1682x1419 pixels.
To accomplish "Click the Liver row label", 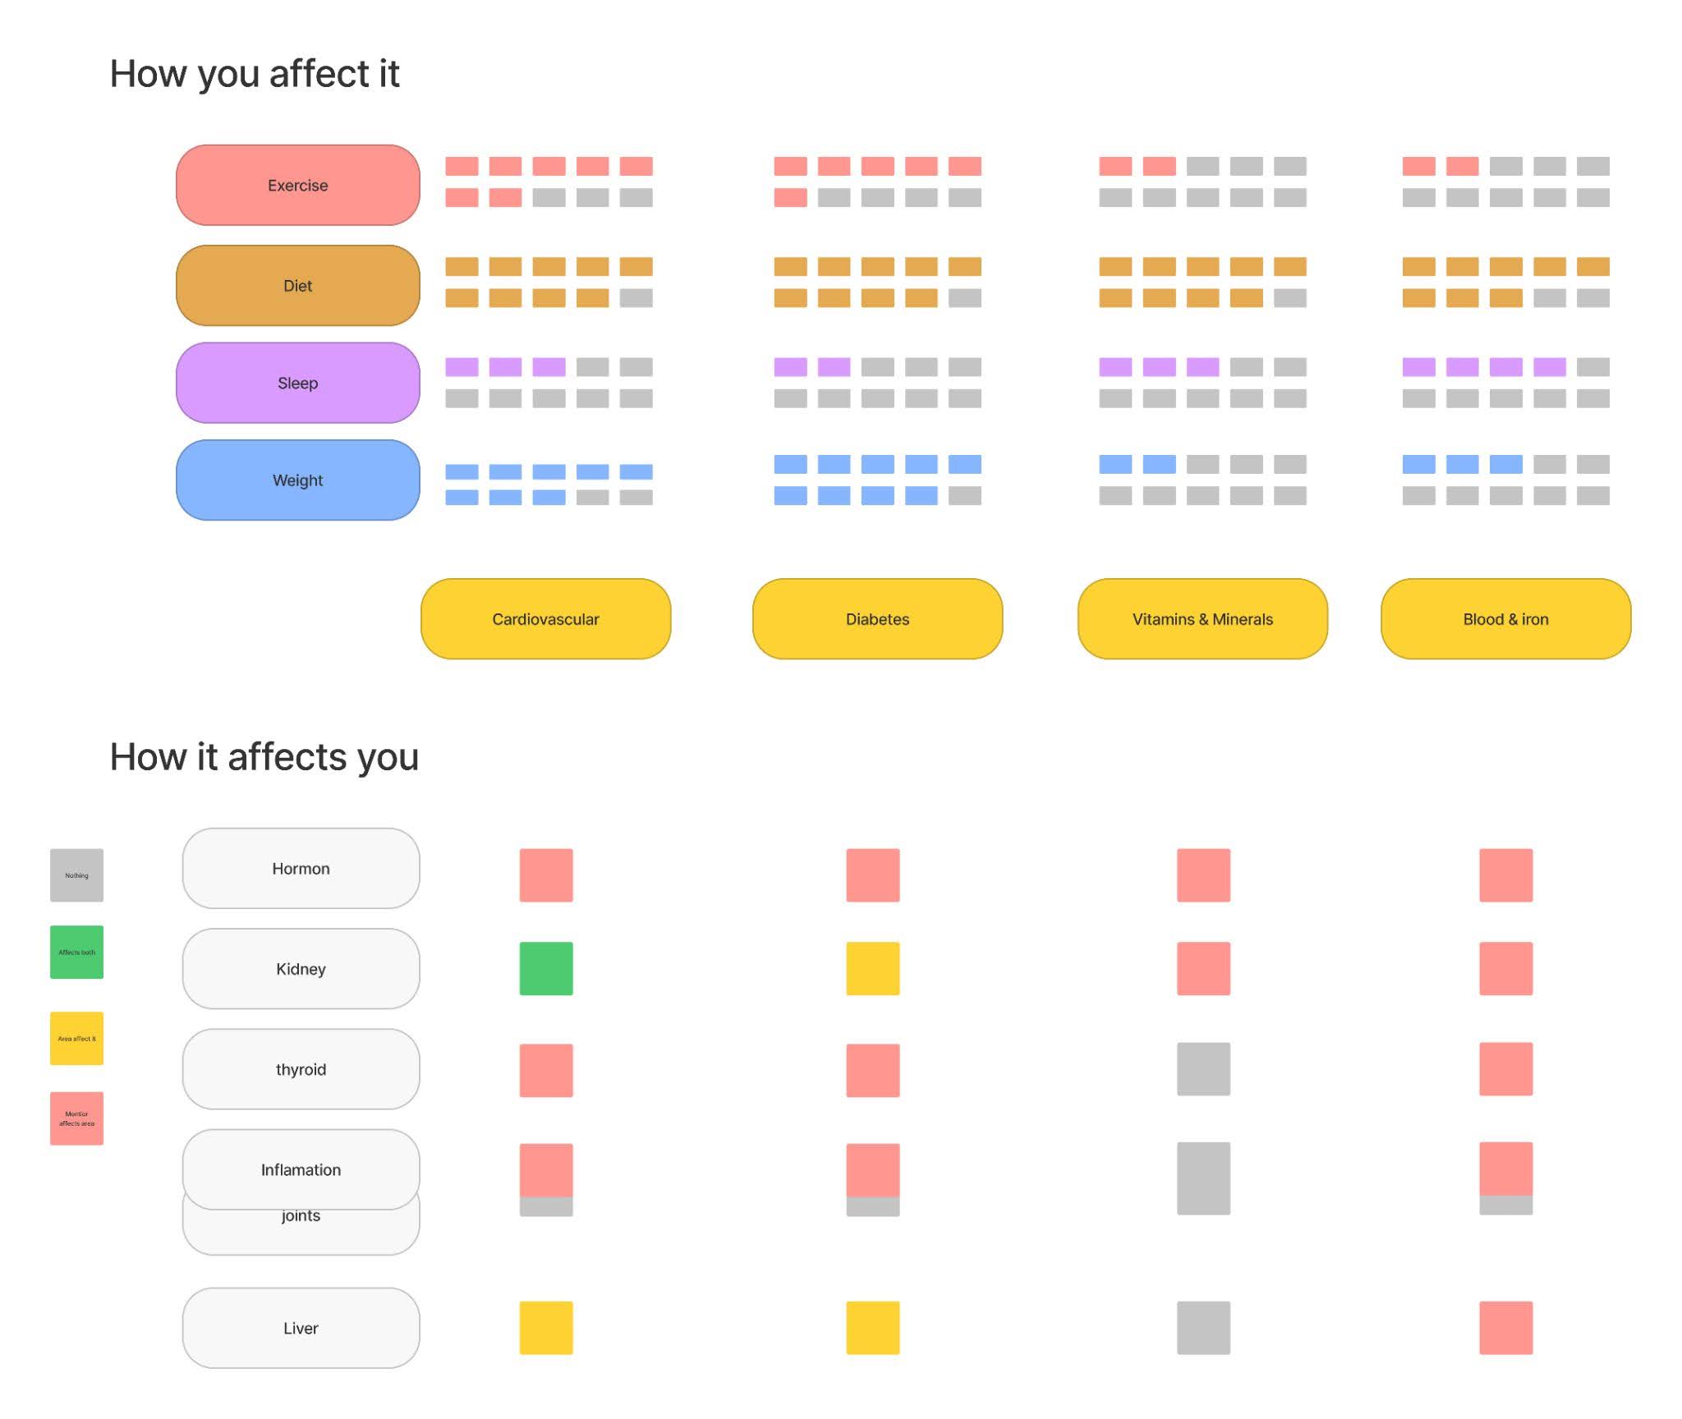I will [x=301, y=1328].
